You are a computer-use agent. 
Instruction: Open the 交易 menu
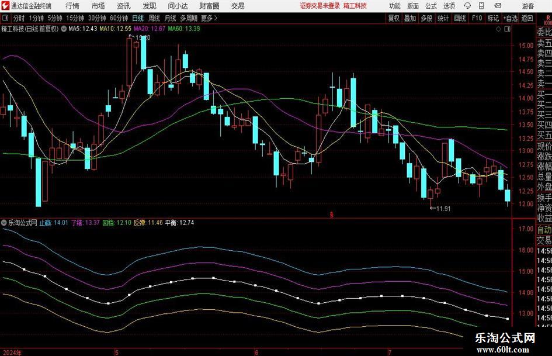click(x=238, y=6)
